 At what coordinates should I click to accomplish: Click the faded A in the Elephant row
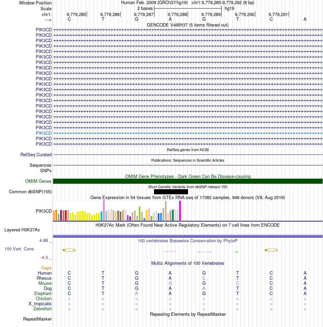click(136, 293)
